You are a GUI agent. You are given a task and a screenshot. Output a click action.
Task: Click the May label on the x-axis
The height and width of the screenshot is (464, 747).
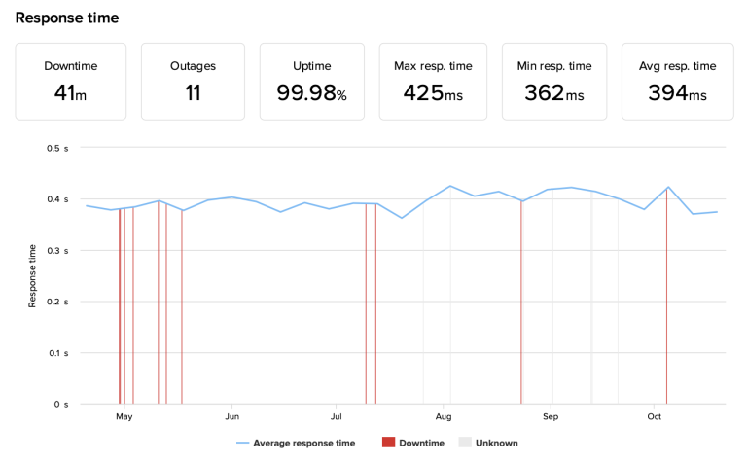point(124,417)
